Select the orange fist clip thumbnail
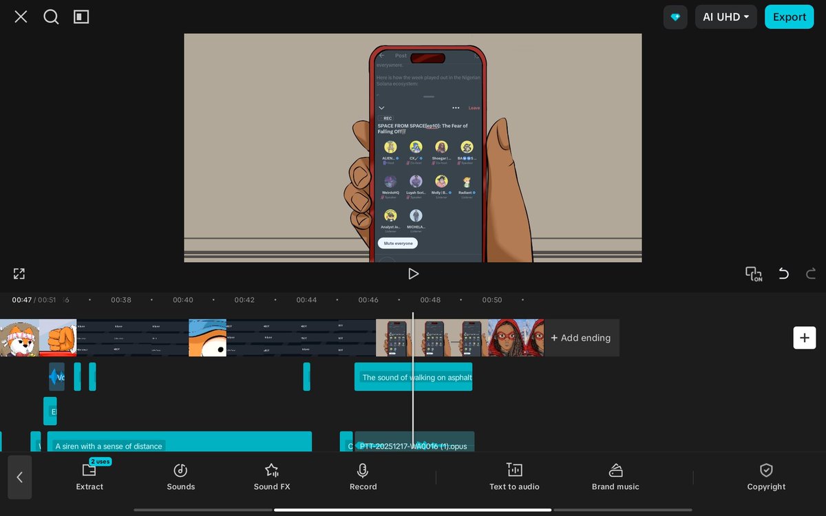 pyautogui.click(x=58, y=338)
